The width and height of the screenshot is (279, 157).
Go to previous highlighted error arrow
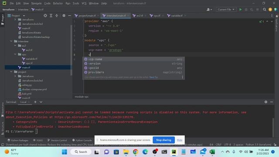click(x=267, y=21)
